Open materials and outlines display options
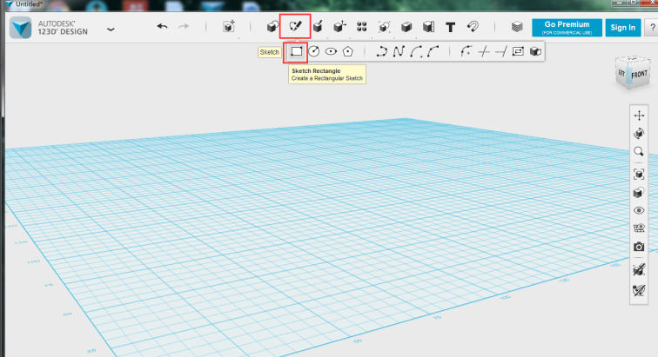Image resolution: width=658 pixels, height=357 pixels. tap(639, 193)
